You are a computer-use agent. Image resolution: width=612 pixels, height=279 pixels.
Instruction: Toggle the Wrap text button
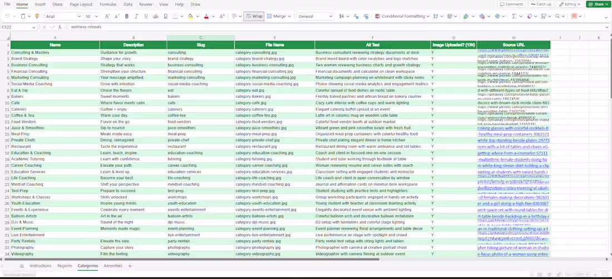coord(254,16)
